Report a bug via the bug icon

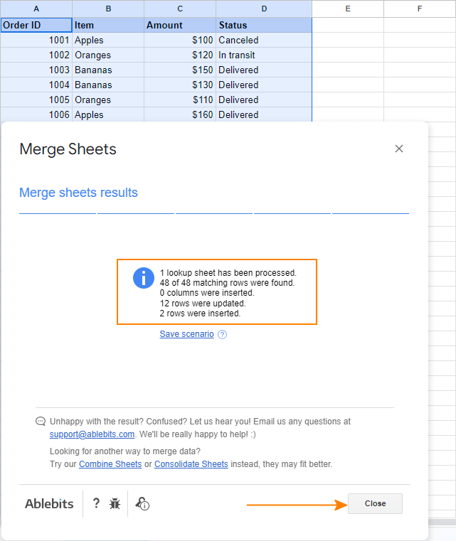[x=115, y=504]
